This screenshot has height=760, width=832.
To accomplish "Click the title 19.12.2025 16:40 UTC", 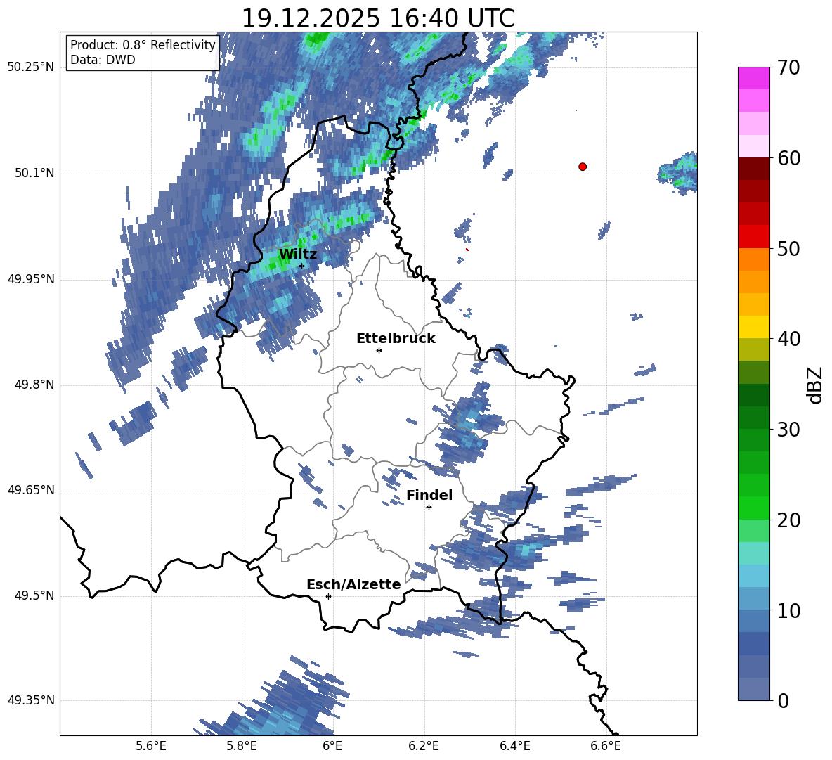I will 378,18.
